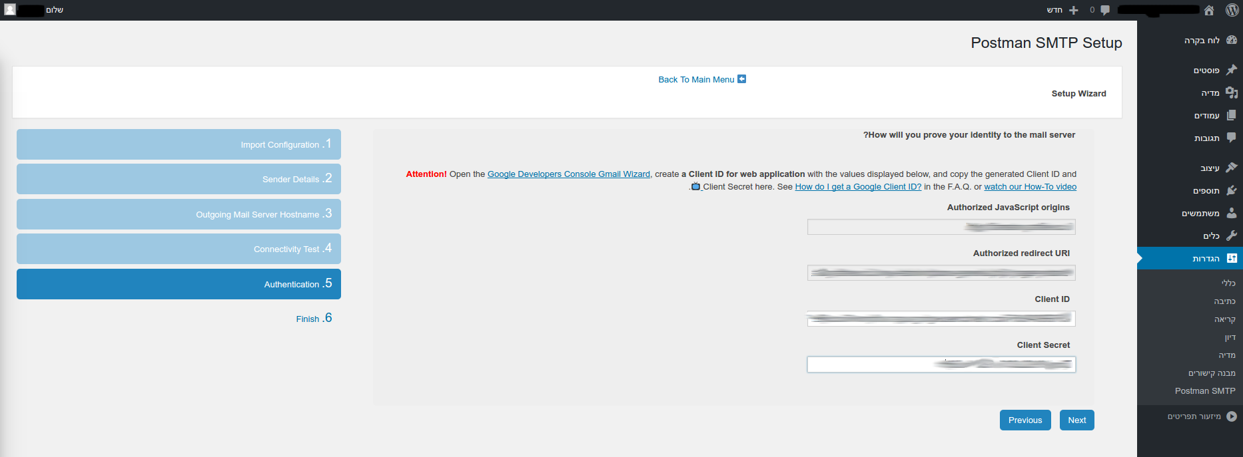The image size is (1243, 457).
Task: Click the Client ID text field
Action: [941, 319]
